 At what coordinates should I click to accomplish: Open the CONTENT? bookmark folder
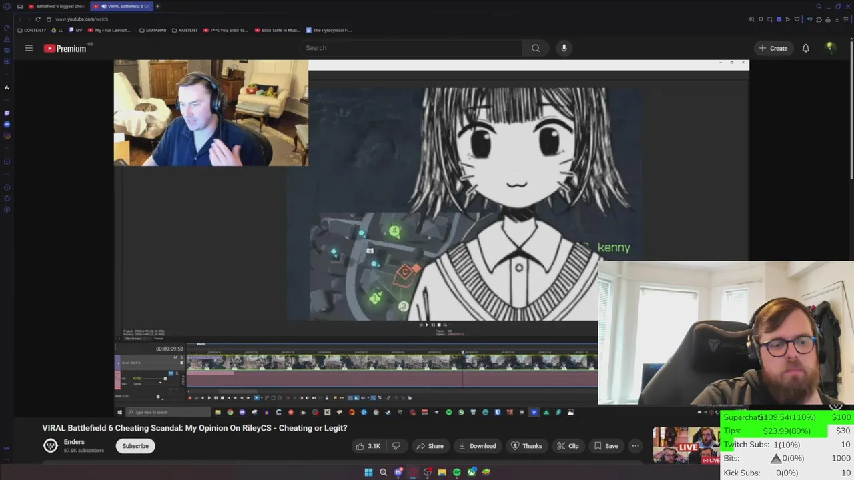tap(32, 30)
